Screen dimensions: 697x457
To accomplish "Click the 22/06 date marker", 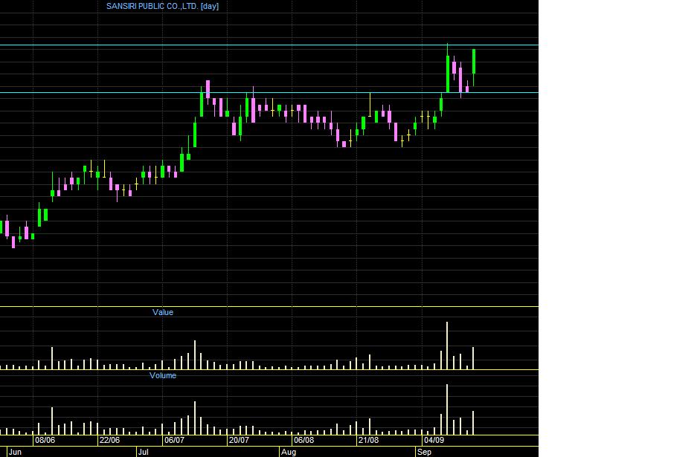I will coord(109,440).
